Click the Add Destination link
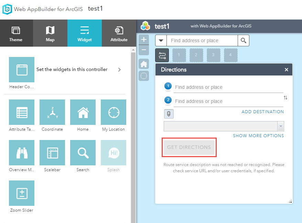The image size is (302, 223). pyautogui.click(x=263, y=112)
